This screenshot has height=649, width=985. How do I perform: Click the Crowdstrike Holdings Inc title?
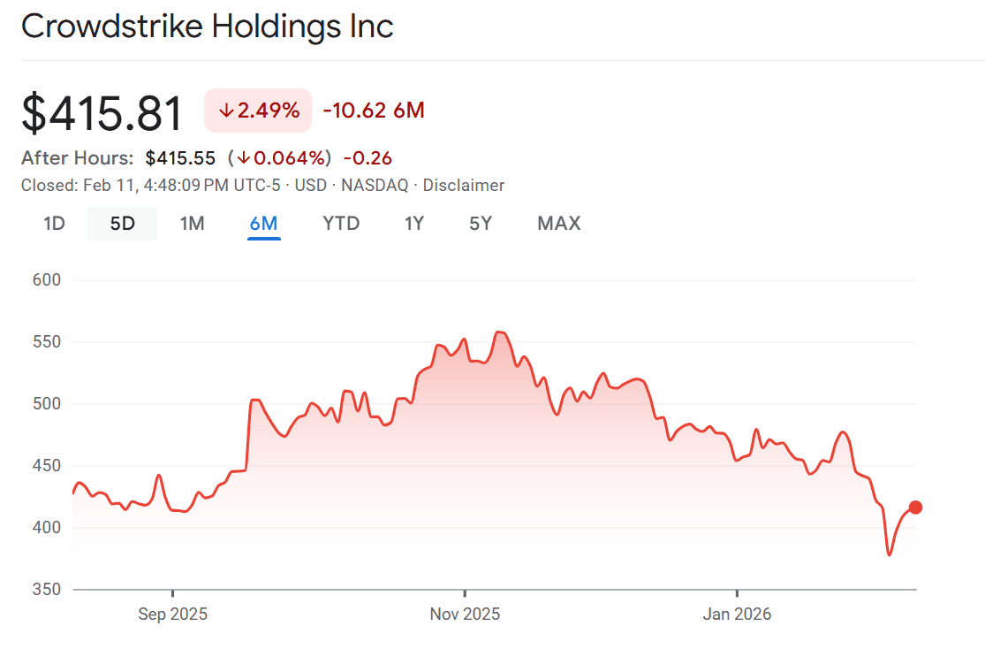click(208, 27)
